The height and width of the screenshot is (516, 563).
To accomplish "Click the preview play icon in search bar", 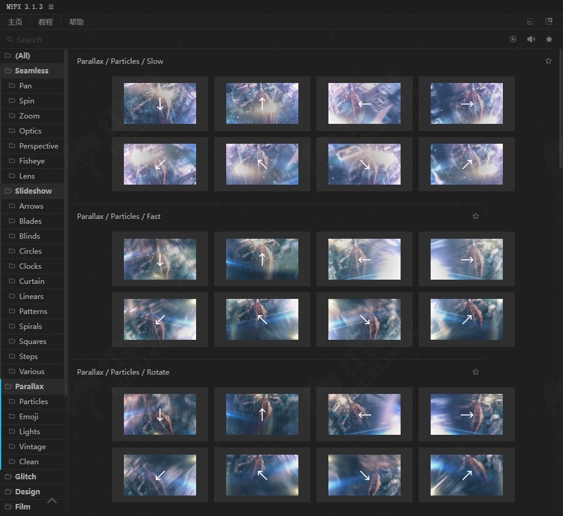I will coord(513,39).
